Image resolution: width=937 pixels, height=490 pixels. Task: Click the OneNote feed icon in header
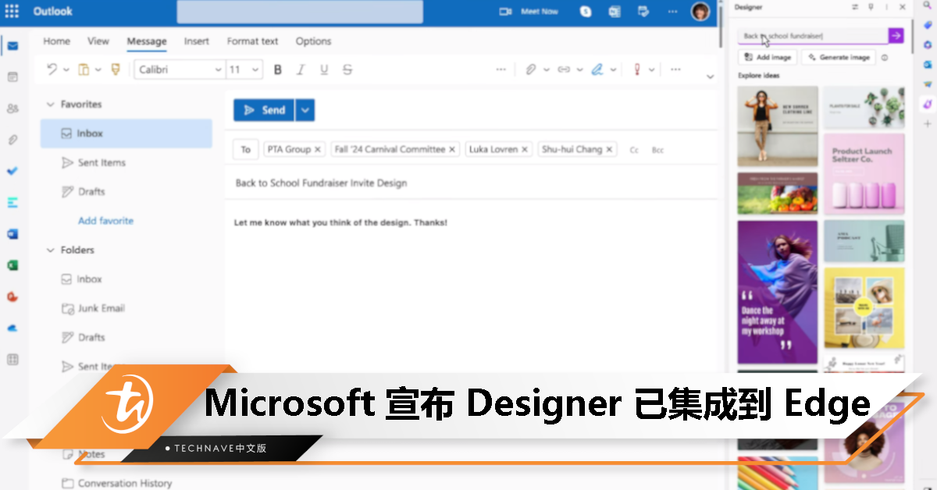pos(615,12)
